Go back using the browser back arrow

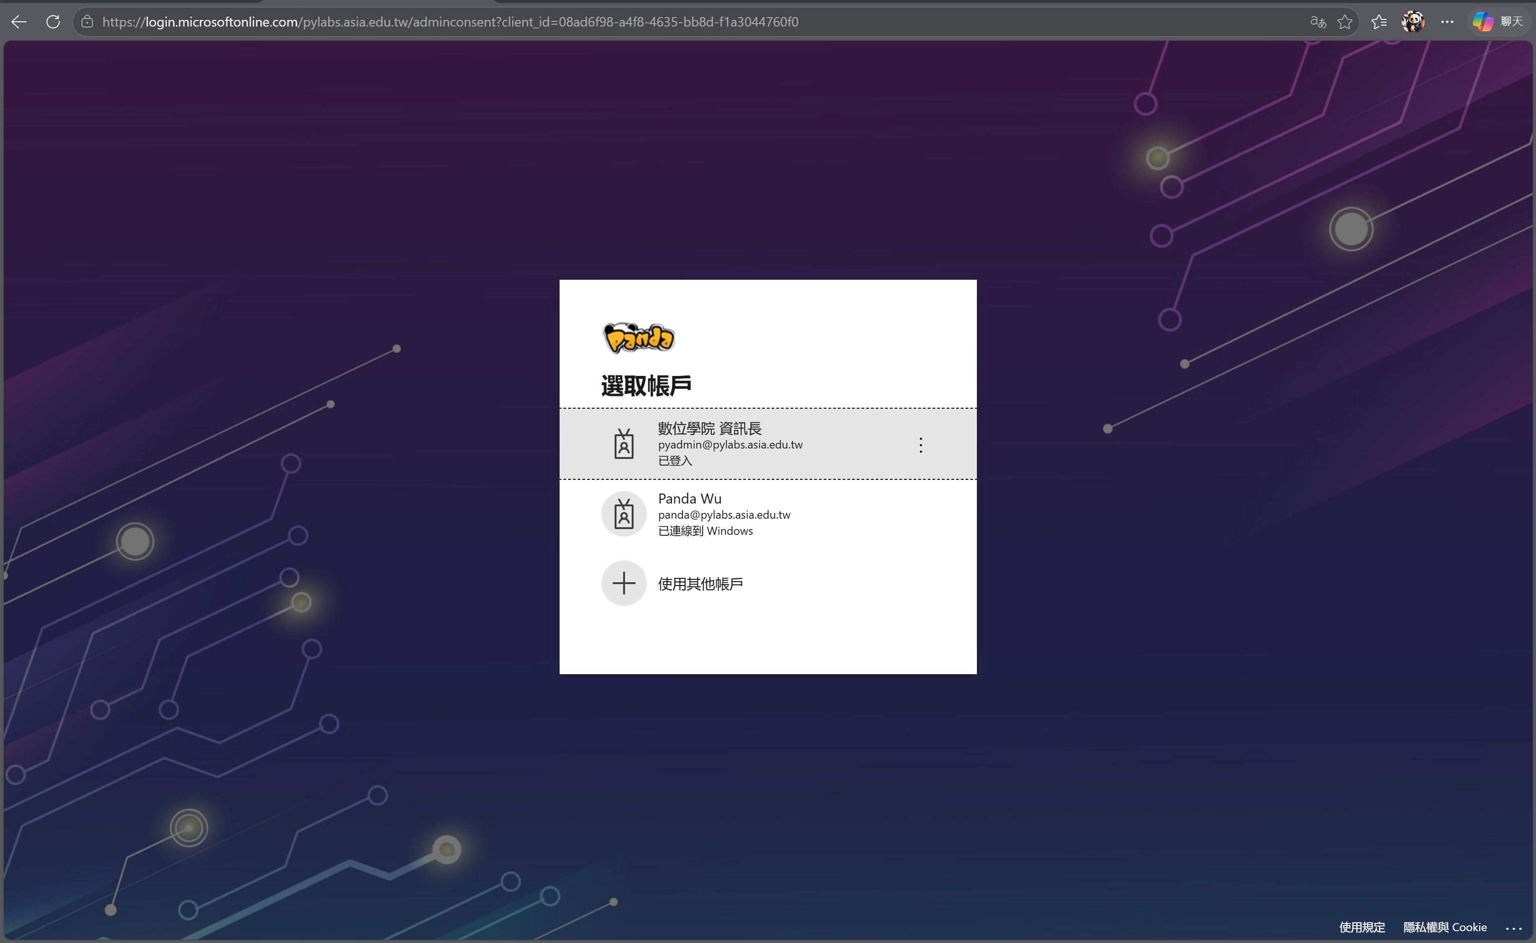(x=18, y=22)
